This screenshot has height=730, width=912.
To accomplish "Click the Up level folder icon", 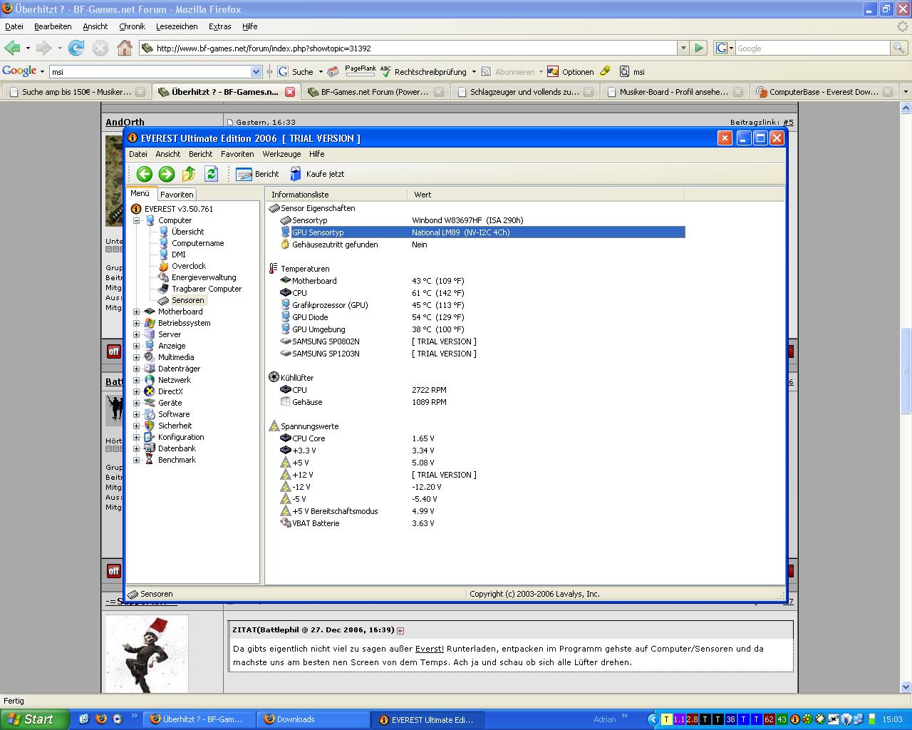I will [x=189, y=174].
